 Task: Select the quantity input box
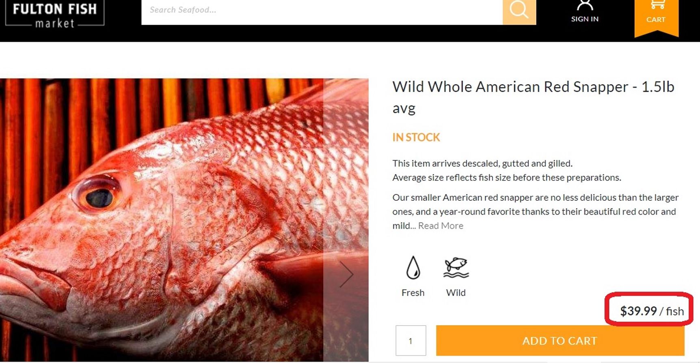411,341
